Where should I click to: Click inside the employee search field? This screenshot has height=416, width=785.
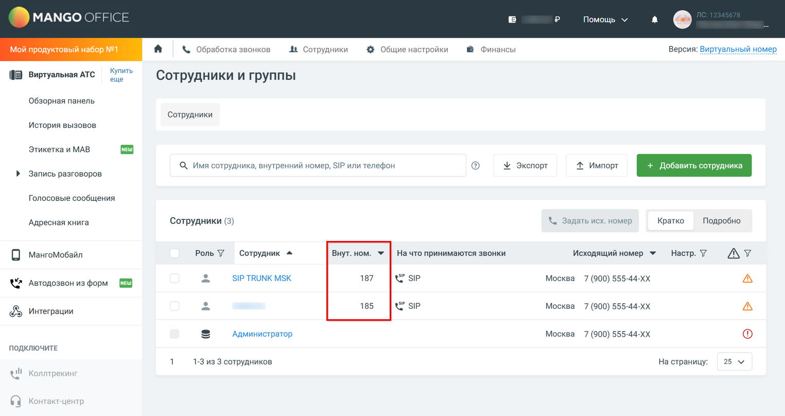tap(318, 165)
